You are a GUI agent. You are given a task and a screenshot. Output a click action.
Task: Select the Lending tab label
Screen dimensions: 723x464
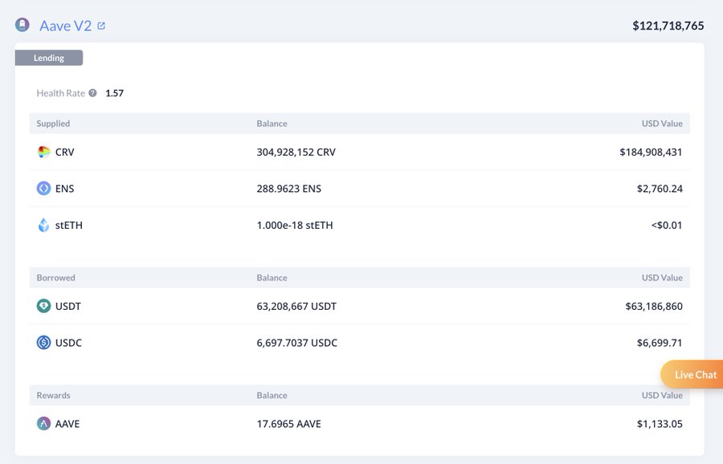click(49, 58)
